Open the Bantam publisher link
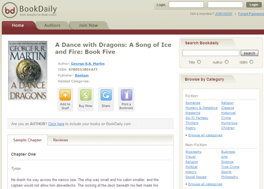Image resolution: width=264 pixels, height=189 pixels. (81, 75)
